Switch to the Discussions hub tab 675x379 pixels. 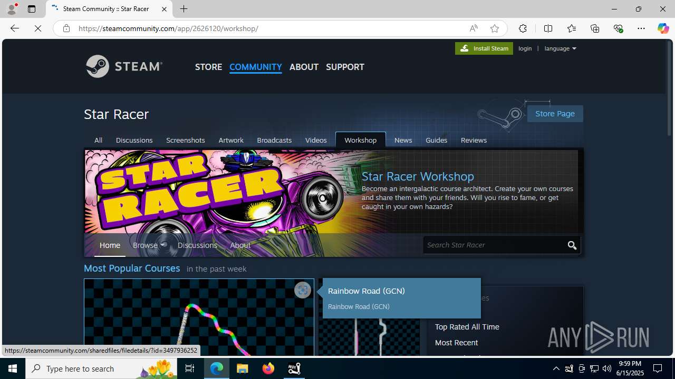coord(134,140)
